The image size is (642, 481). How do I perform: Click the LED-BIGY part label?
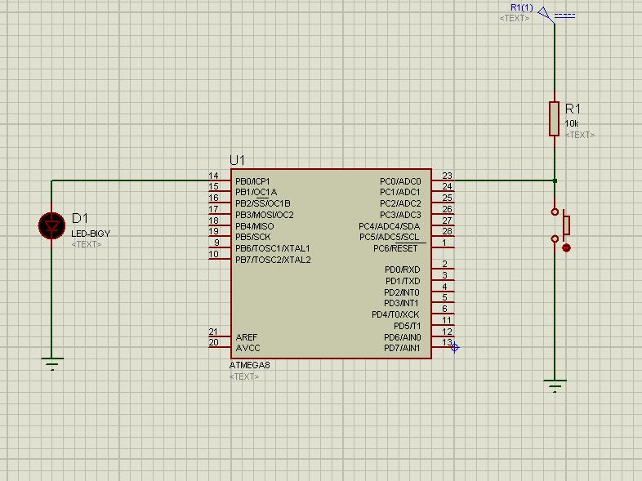click(x=91, y=234)
